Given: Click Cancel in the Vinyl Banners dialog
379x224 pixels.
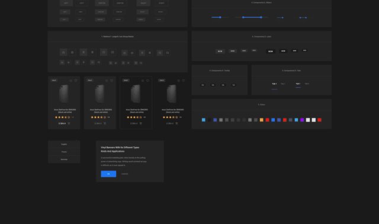Looking at the screenshot, I should 124,174.
